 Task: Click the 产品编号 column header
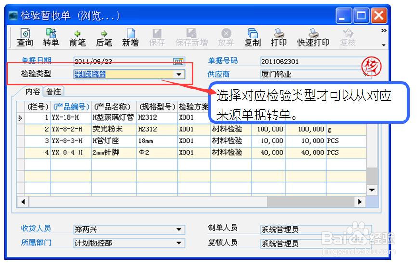71,107
